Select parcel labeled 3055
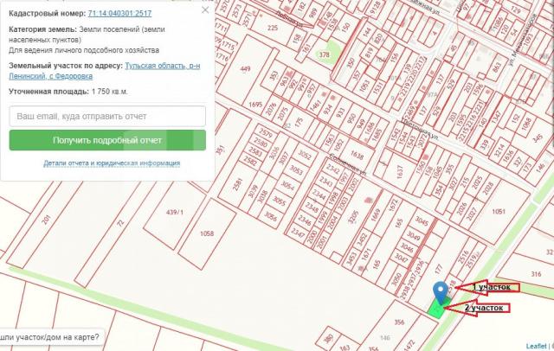Image resolution: width=554 pixels, height=351 pixels. (x=279, y=201)
